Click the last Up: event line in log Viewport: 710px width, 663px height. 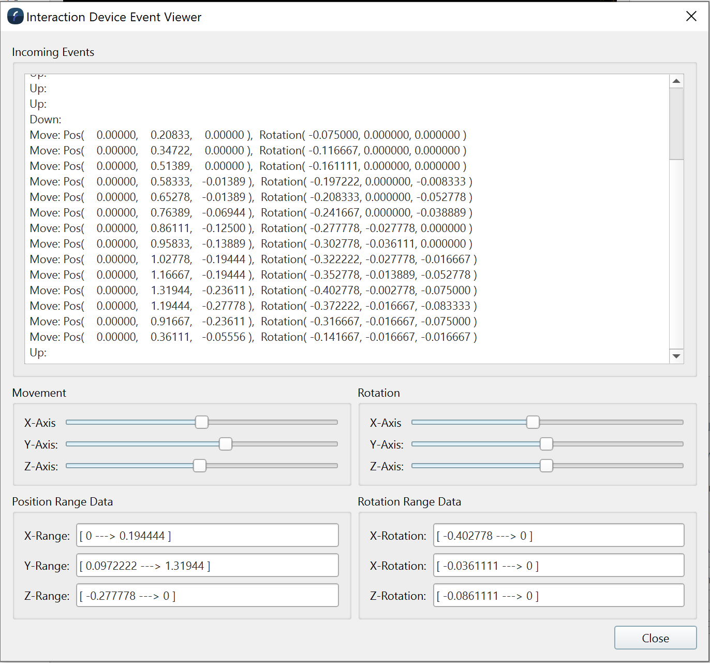(38, 353)
